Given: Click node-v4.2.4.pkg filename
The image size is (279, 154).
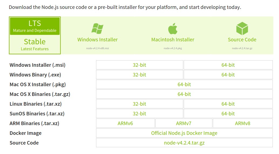Looking at the screenshot, I should pos(173,48).
